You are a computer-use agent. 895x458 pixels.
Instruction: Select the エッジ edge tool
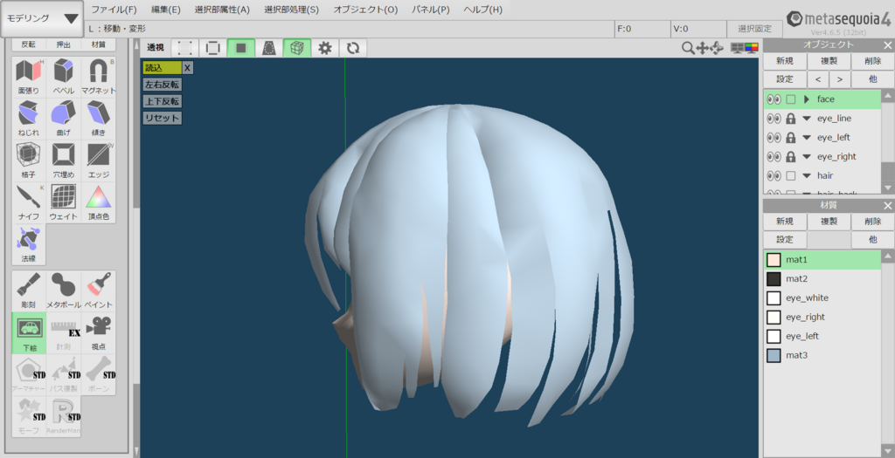[x=98, y=161]
